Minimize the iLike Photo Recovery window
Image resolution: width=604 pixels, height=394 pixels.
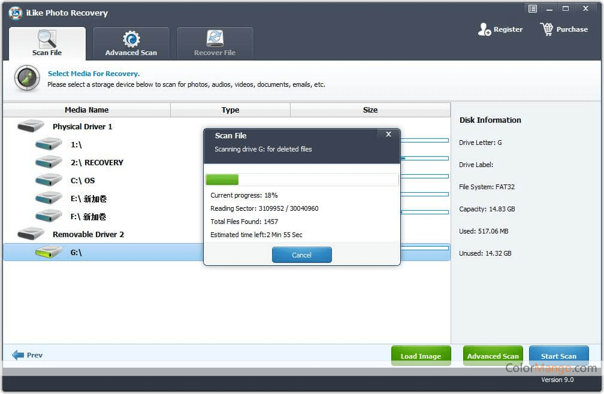click(x=549, y=8)
